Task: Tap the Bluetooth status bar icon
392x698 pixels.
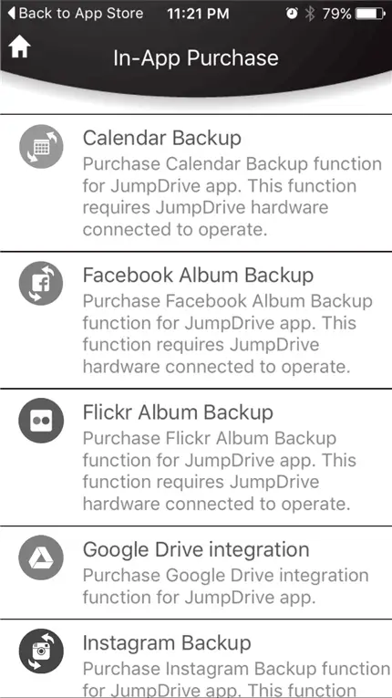Action: (x=310, y=14)
